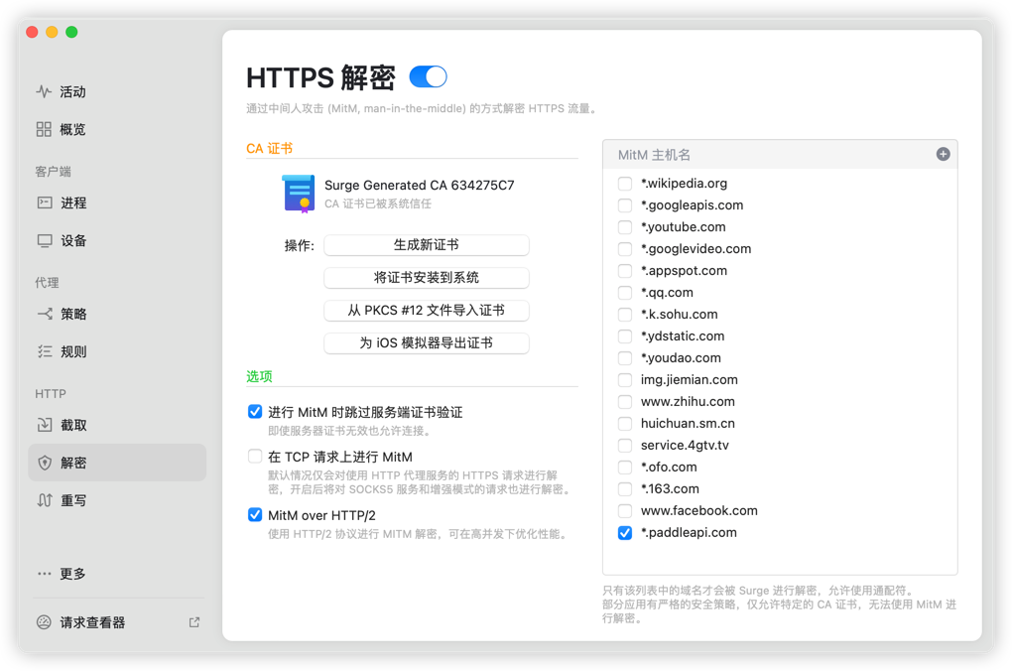Uncheck MitM over HTTP/2 option
1012x671 pixels.
255,515
